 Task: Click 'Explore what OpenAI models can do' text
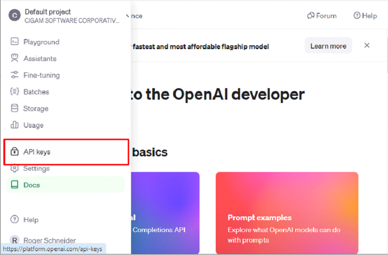point(284,230)
